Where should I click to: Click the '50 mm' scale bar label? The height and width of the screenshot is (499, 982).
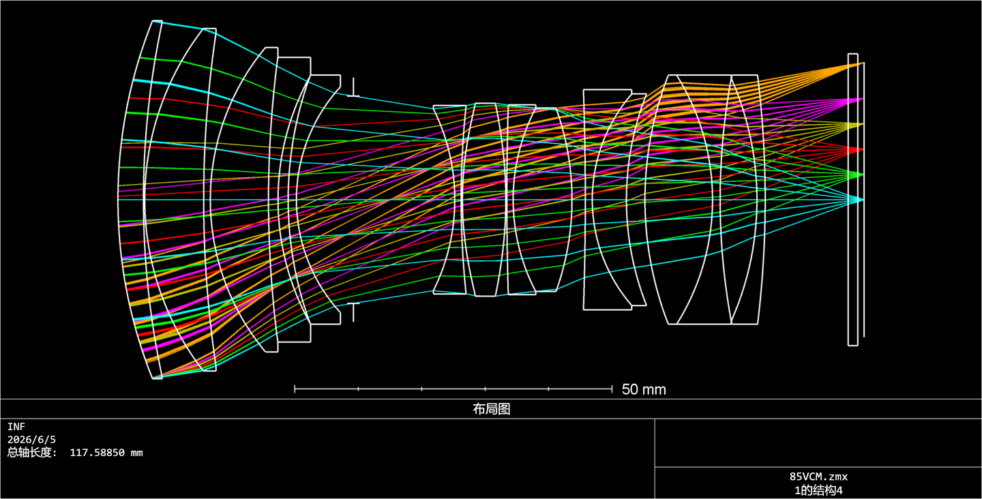644,389
